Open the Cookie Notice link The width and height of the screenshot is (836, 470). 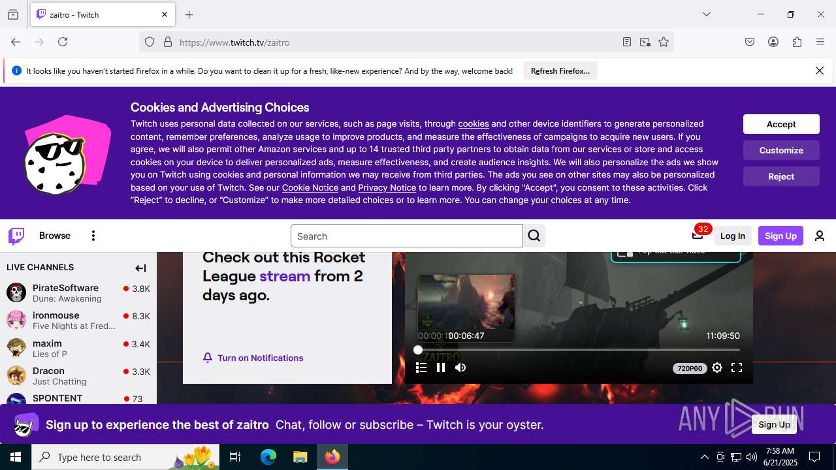click(310, 187)
